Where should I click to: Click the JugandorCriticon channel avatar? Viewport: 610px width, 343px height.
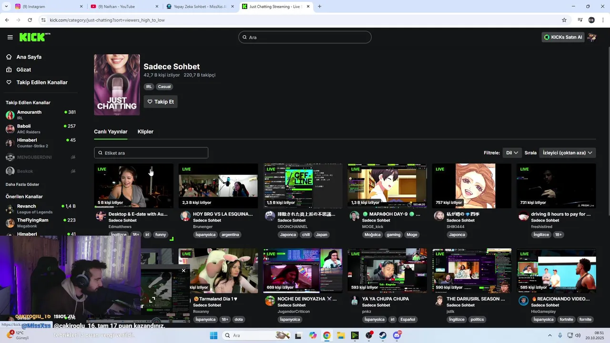[x=270, y=301]
